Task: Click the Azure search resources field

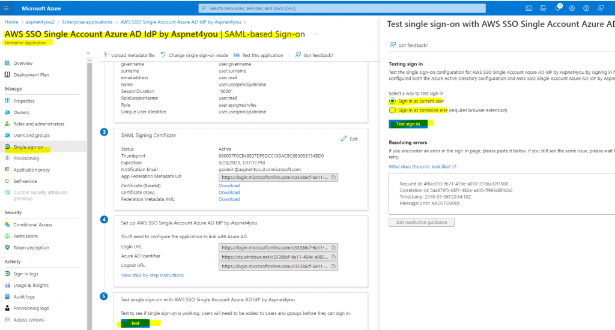Action: [x=342, y=8]
